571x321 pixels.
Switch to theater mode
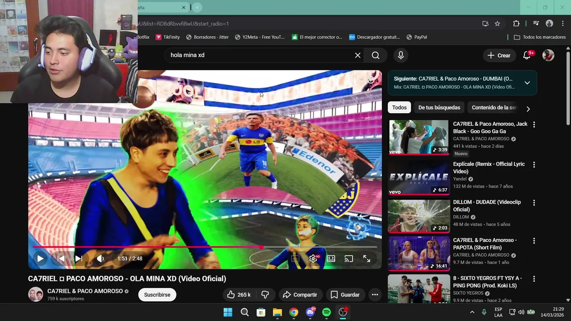(x=331, y=259)
